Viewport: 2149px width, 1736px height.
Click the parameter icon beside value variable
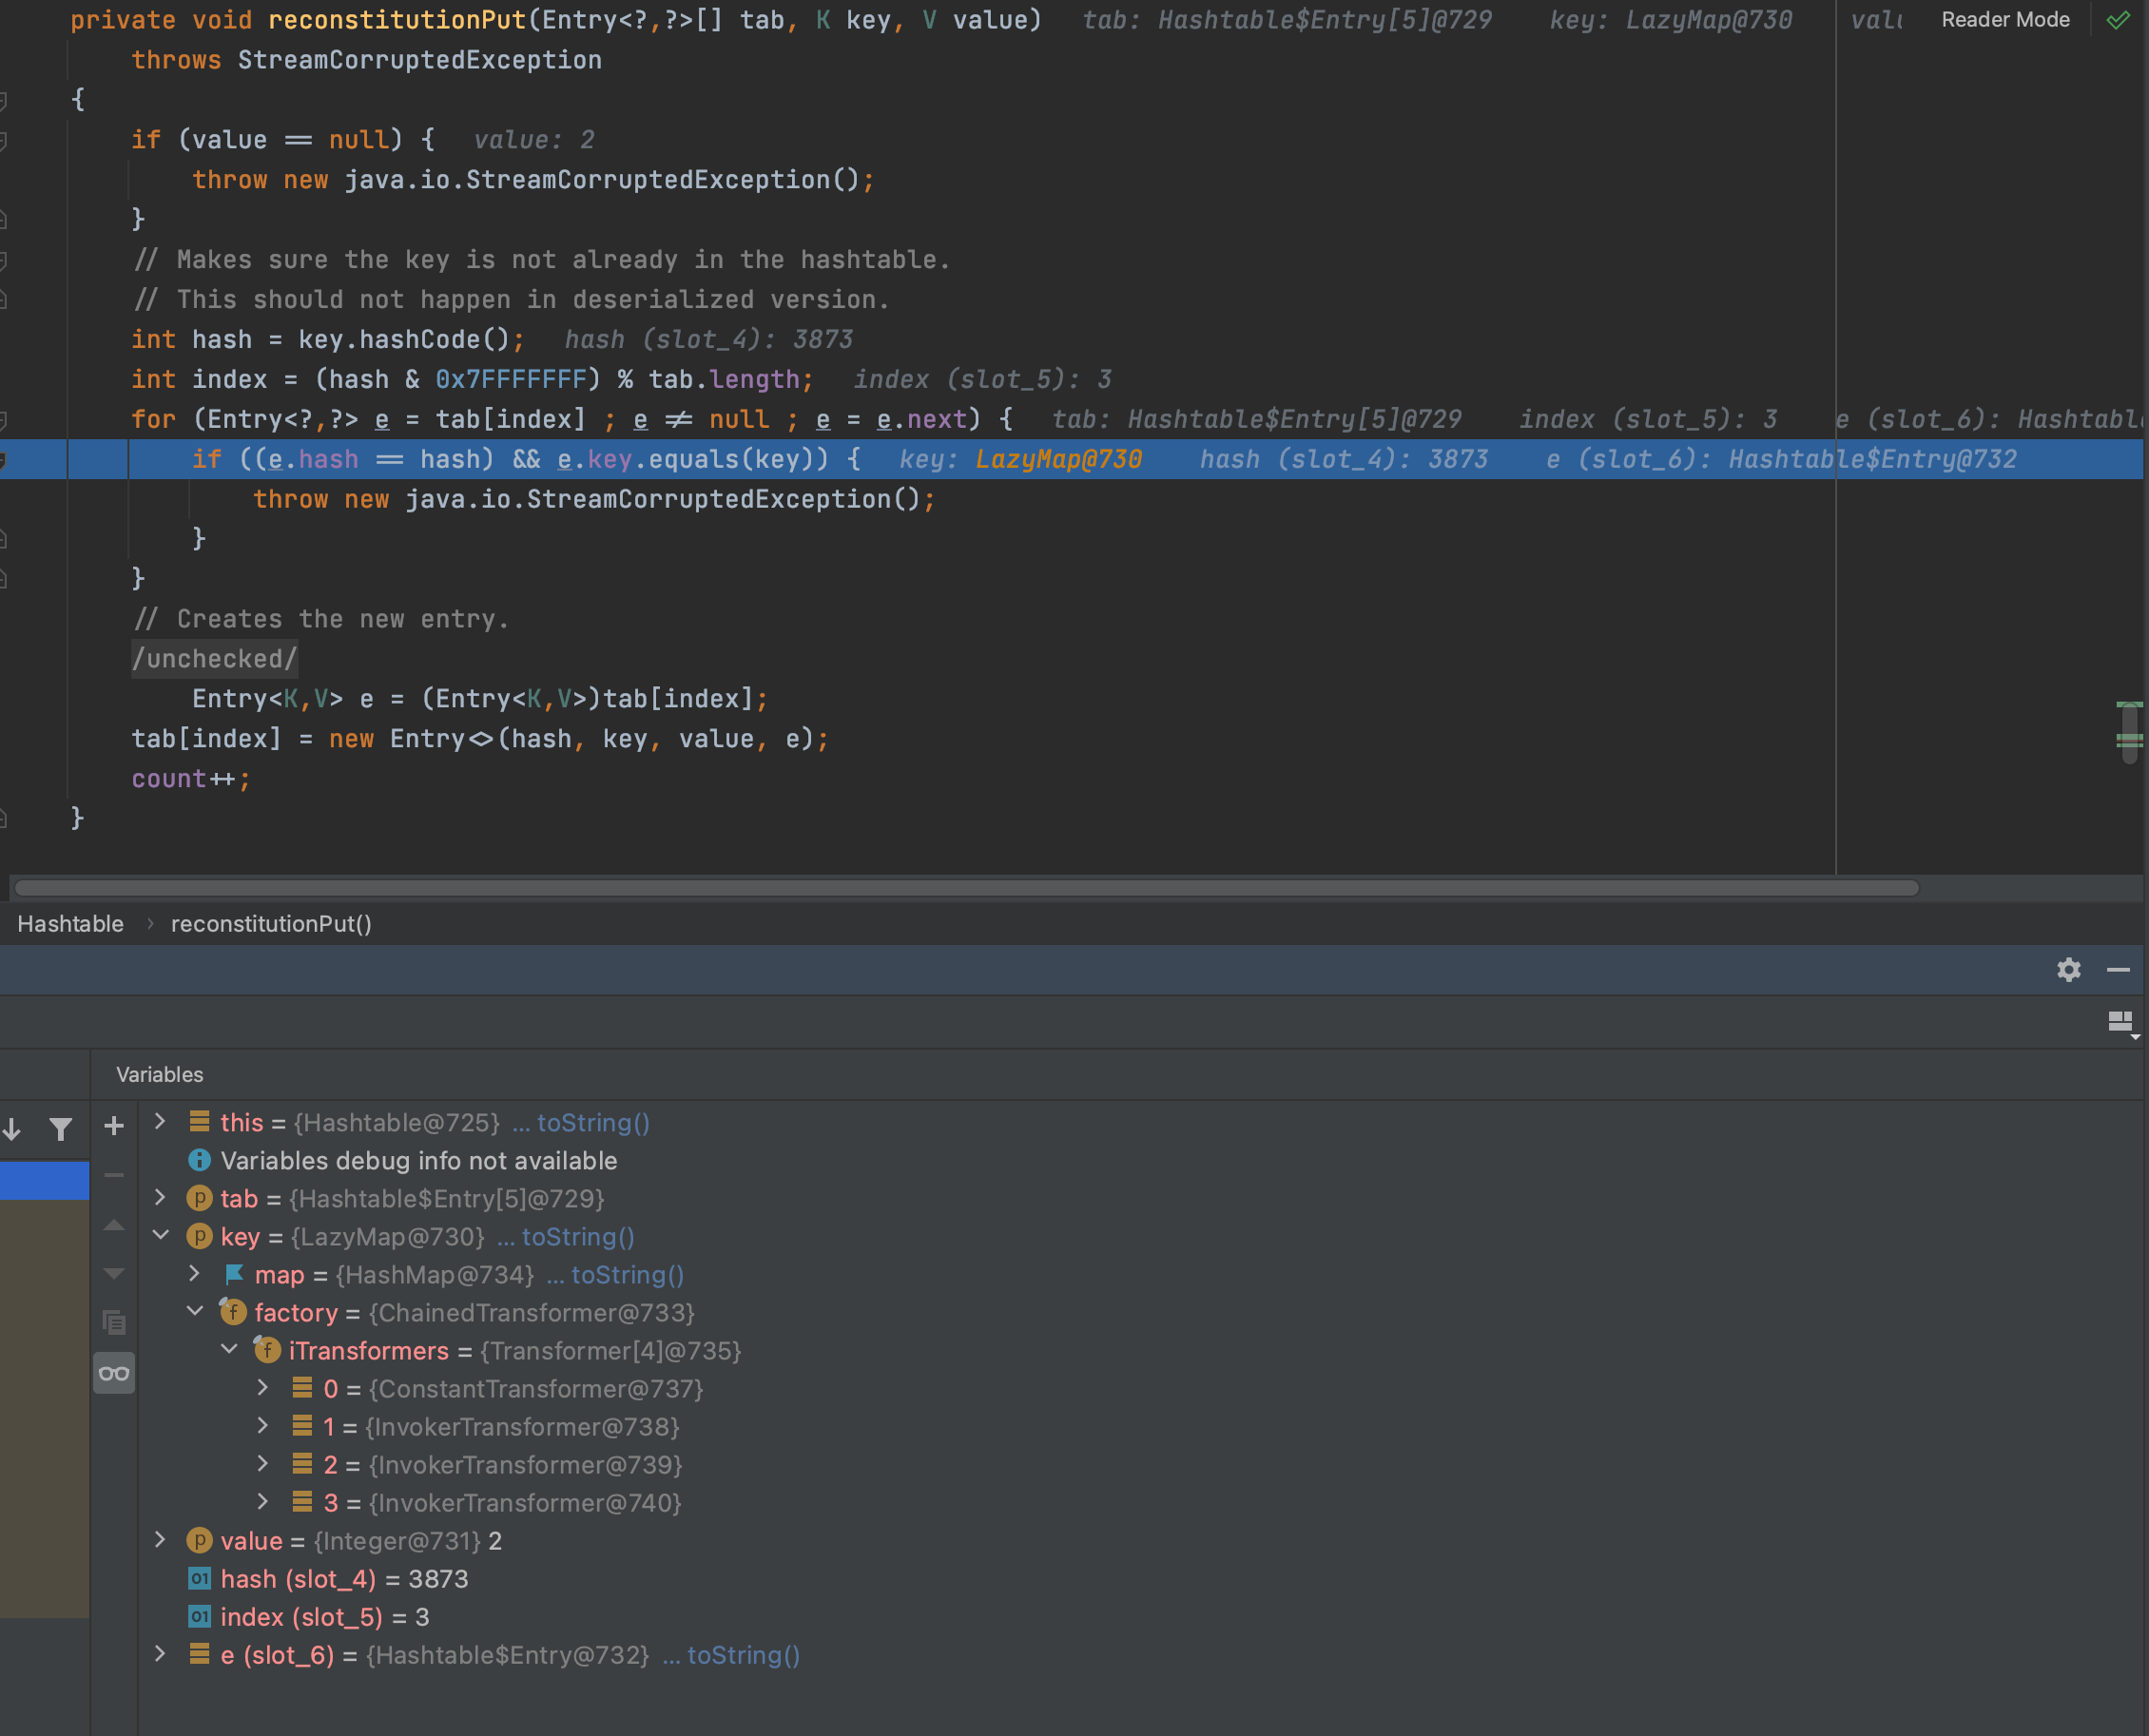click(x=199, y=1540)
